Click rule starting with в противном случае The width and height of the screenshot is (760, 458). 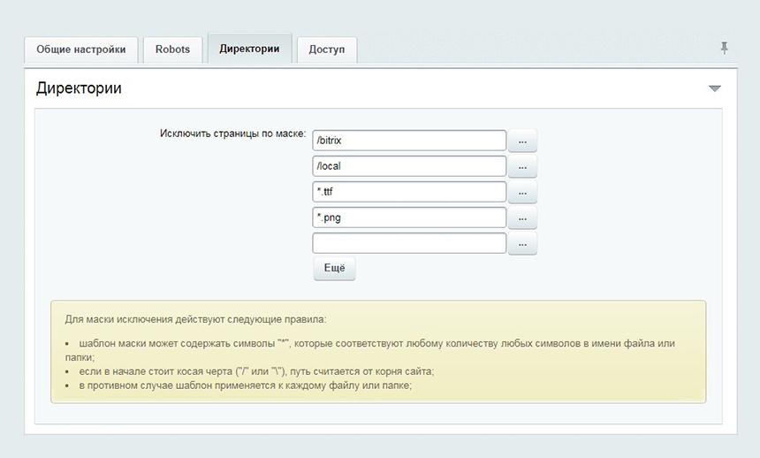click(246, 385)
